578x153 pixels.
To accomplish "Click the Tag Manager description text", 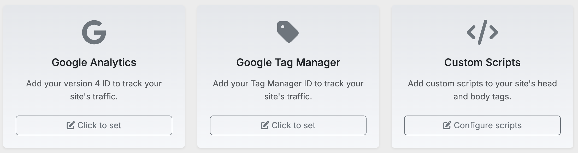I will pos(288,90).
